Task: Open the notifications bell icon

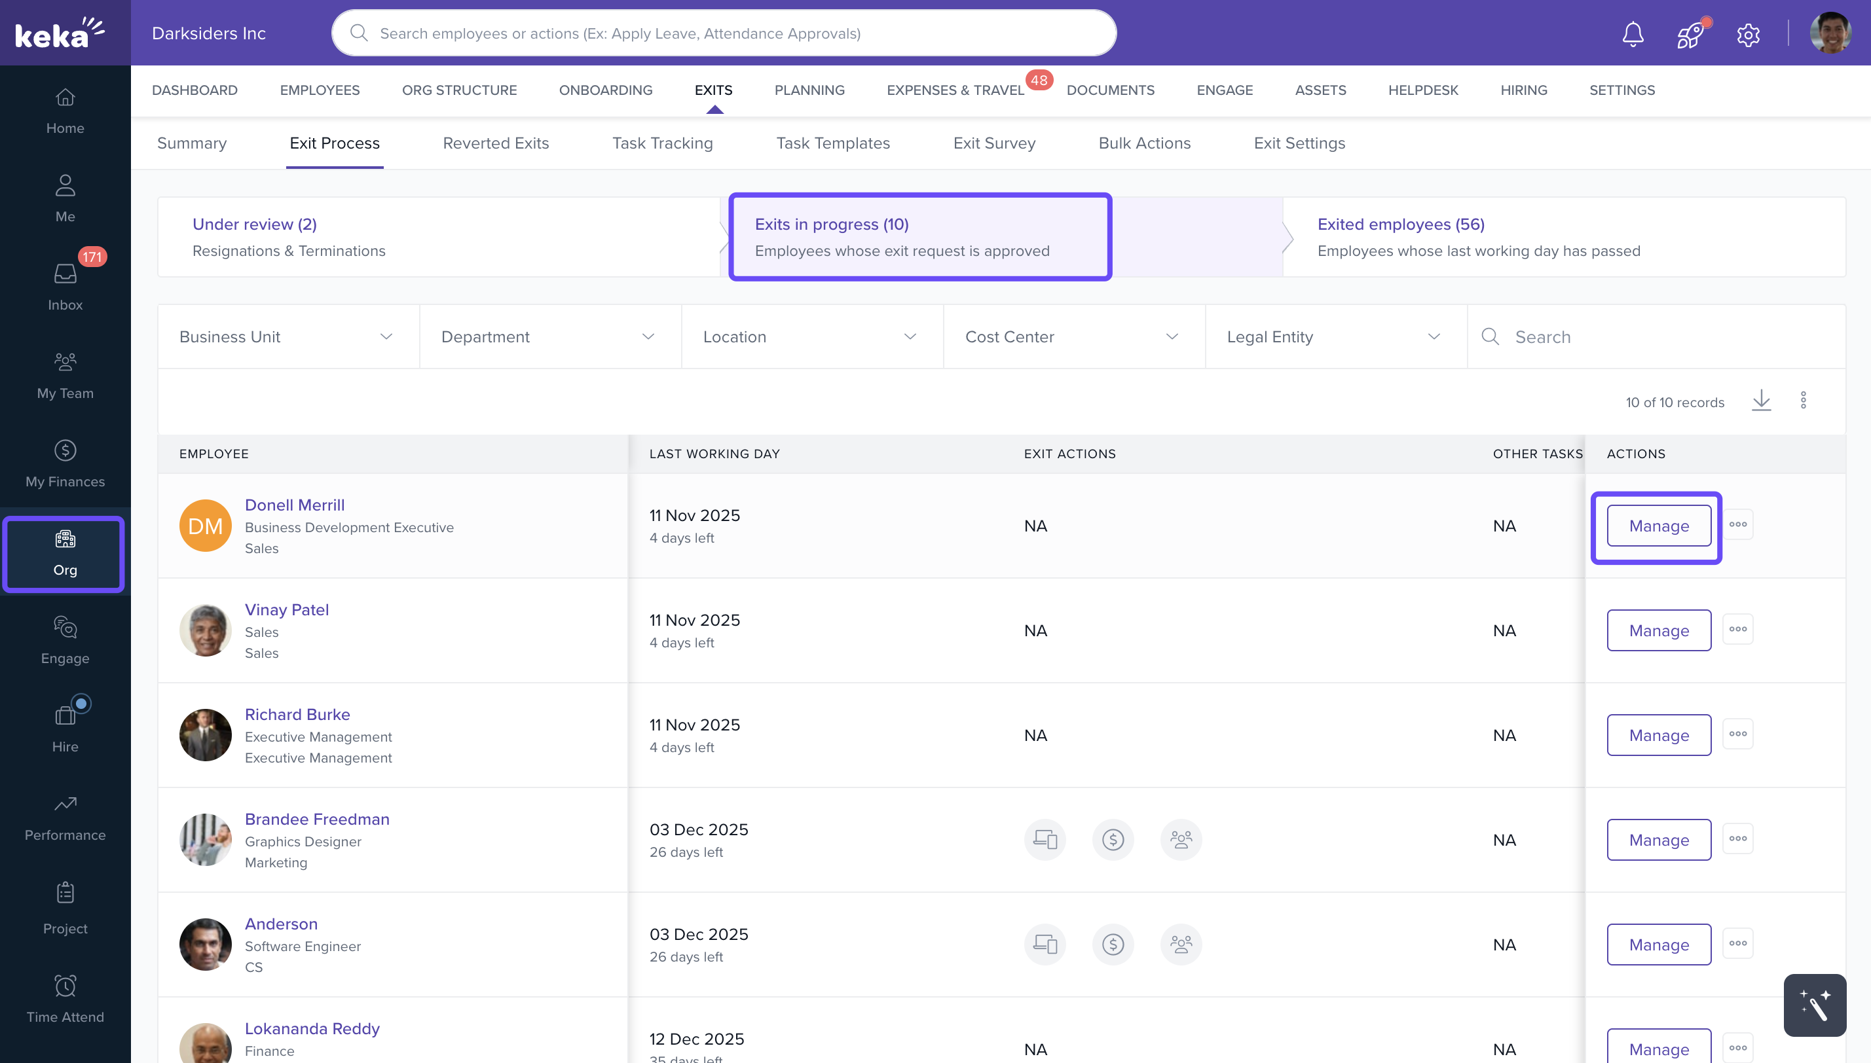Action: tap(1633, 33)
